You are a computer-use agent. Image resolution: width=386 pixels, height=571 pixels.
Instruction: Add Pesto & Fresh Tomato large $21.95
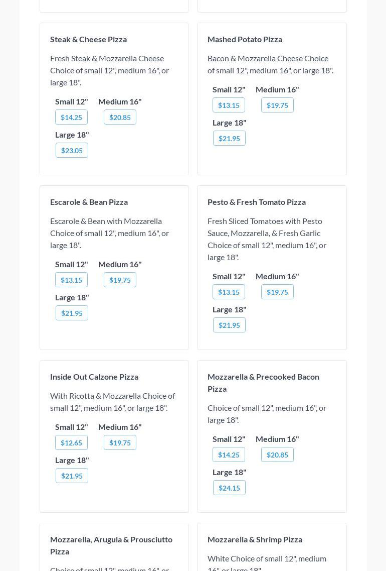pyautogui.click(x=229, y=325)
